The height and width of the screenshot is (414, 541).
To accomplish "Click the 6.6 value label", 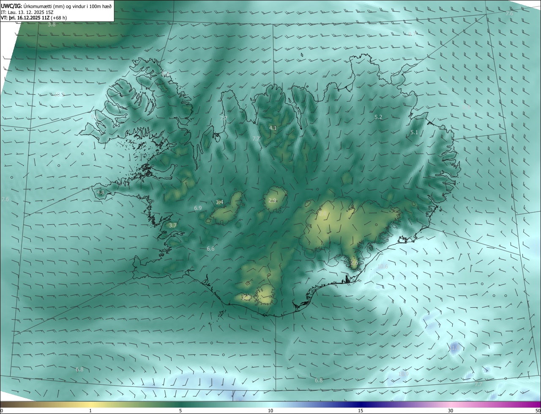I will tap(210, 248).
